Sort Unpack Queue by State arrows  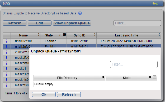click(x=150, y=77)
